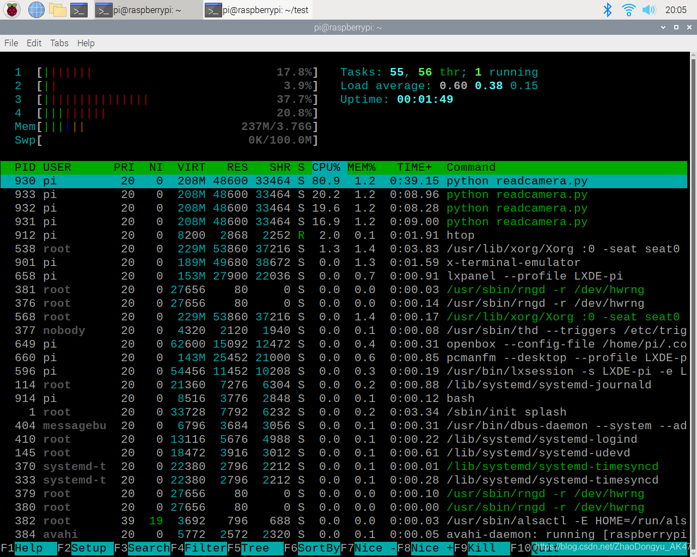Sort processes by the TIME+ column header
The height and width of the screenshot is (557, 697).
[414, 168]
